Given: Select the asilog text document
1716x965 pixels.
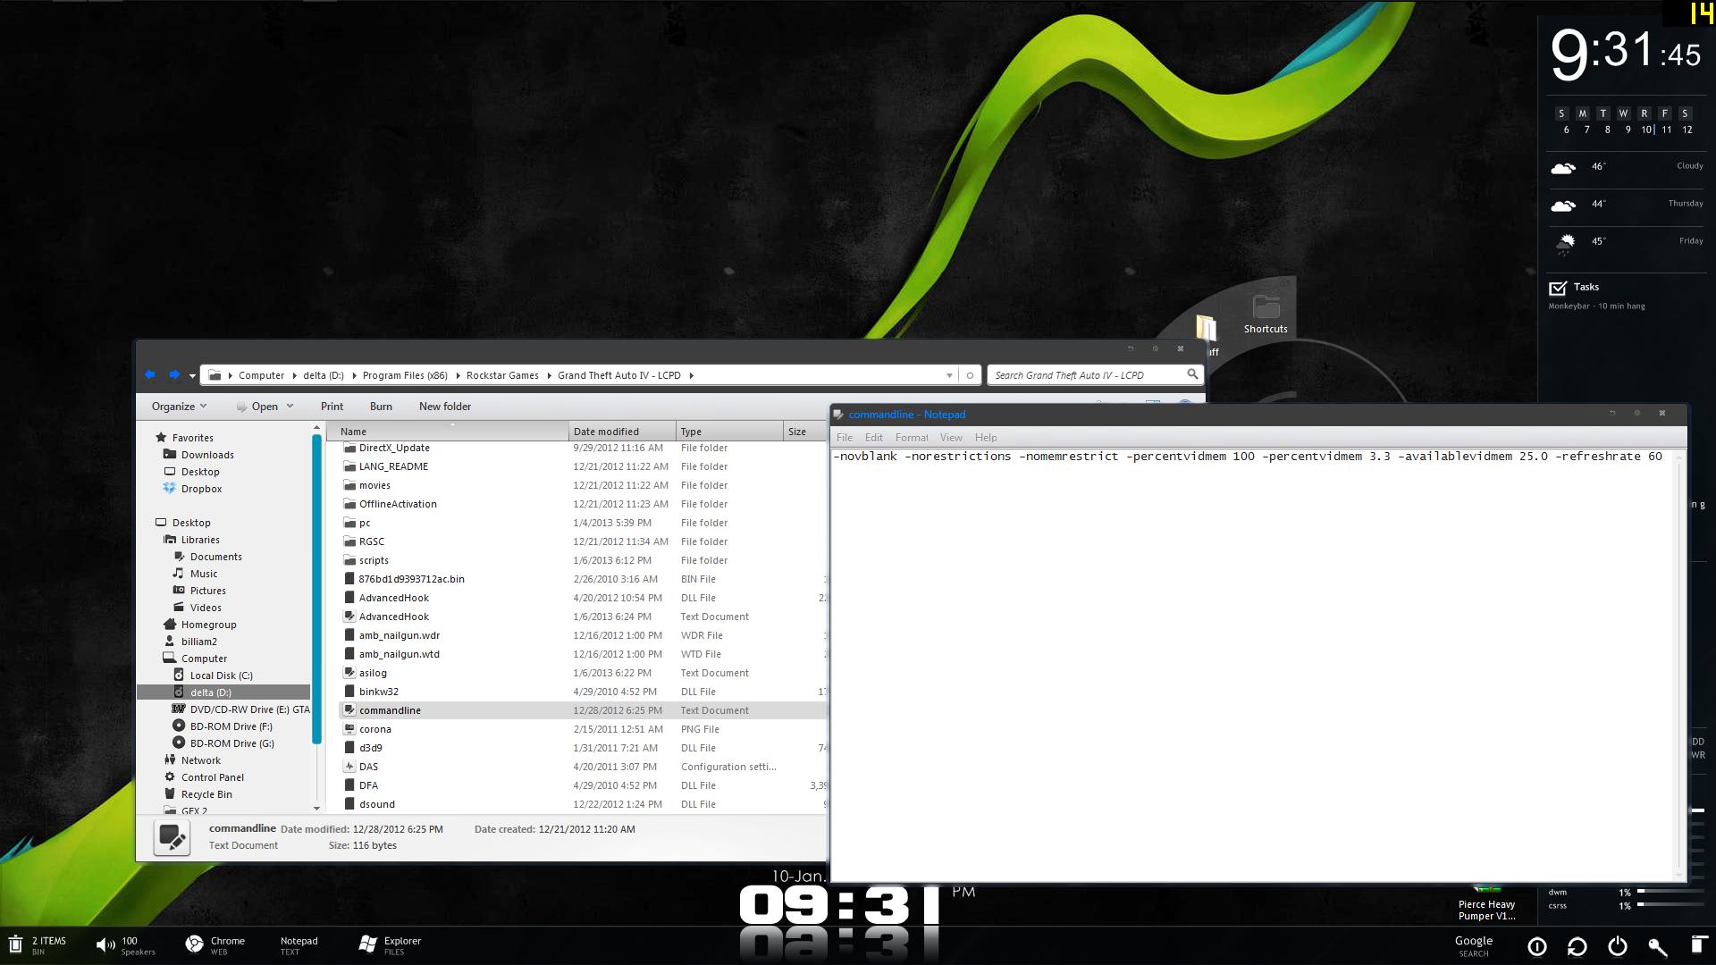Looking at the screenshot, I should pos(373,673).
